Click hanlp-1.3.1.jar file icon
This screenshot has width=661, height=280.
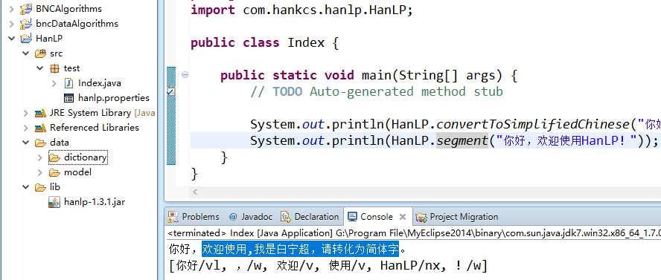(54, 202)
